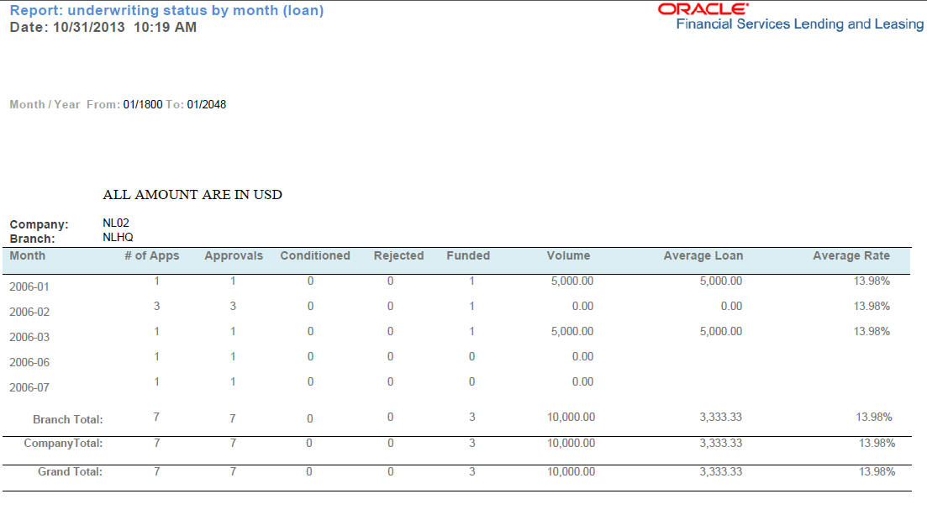
Task: Select the report date '10/31/2013 10:19 AM'
Action: pyautogui.click(x=124, y=27)
